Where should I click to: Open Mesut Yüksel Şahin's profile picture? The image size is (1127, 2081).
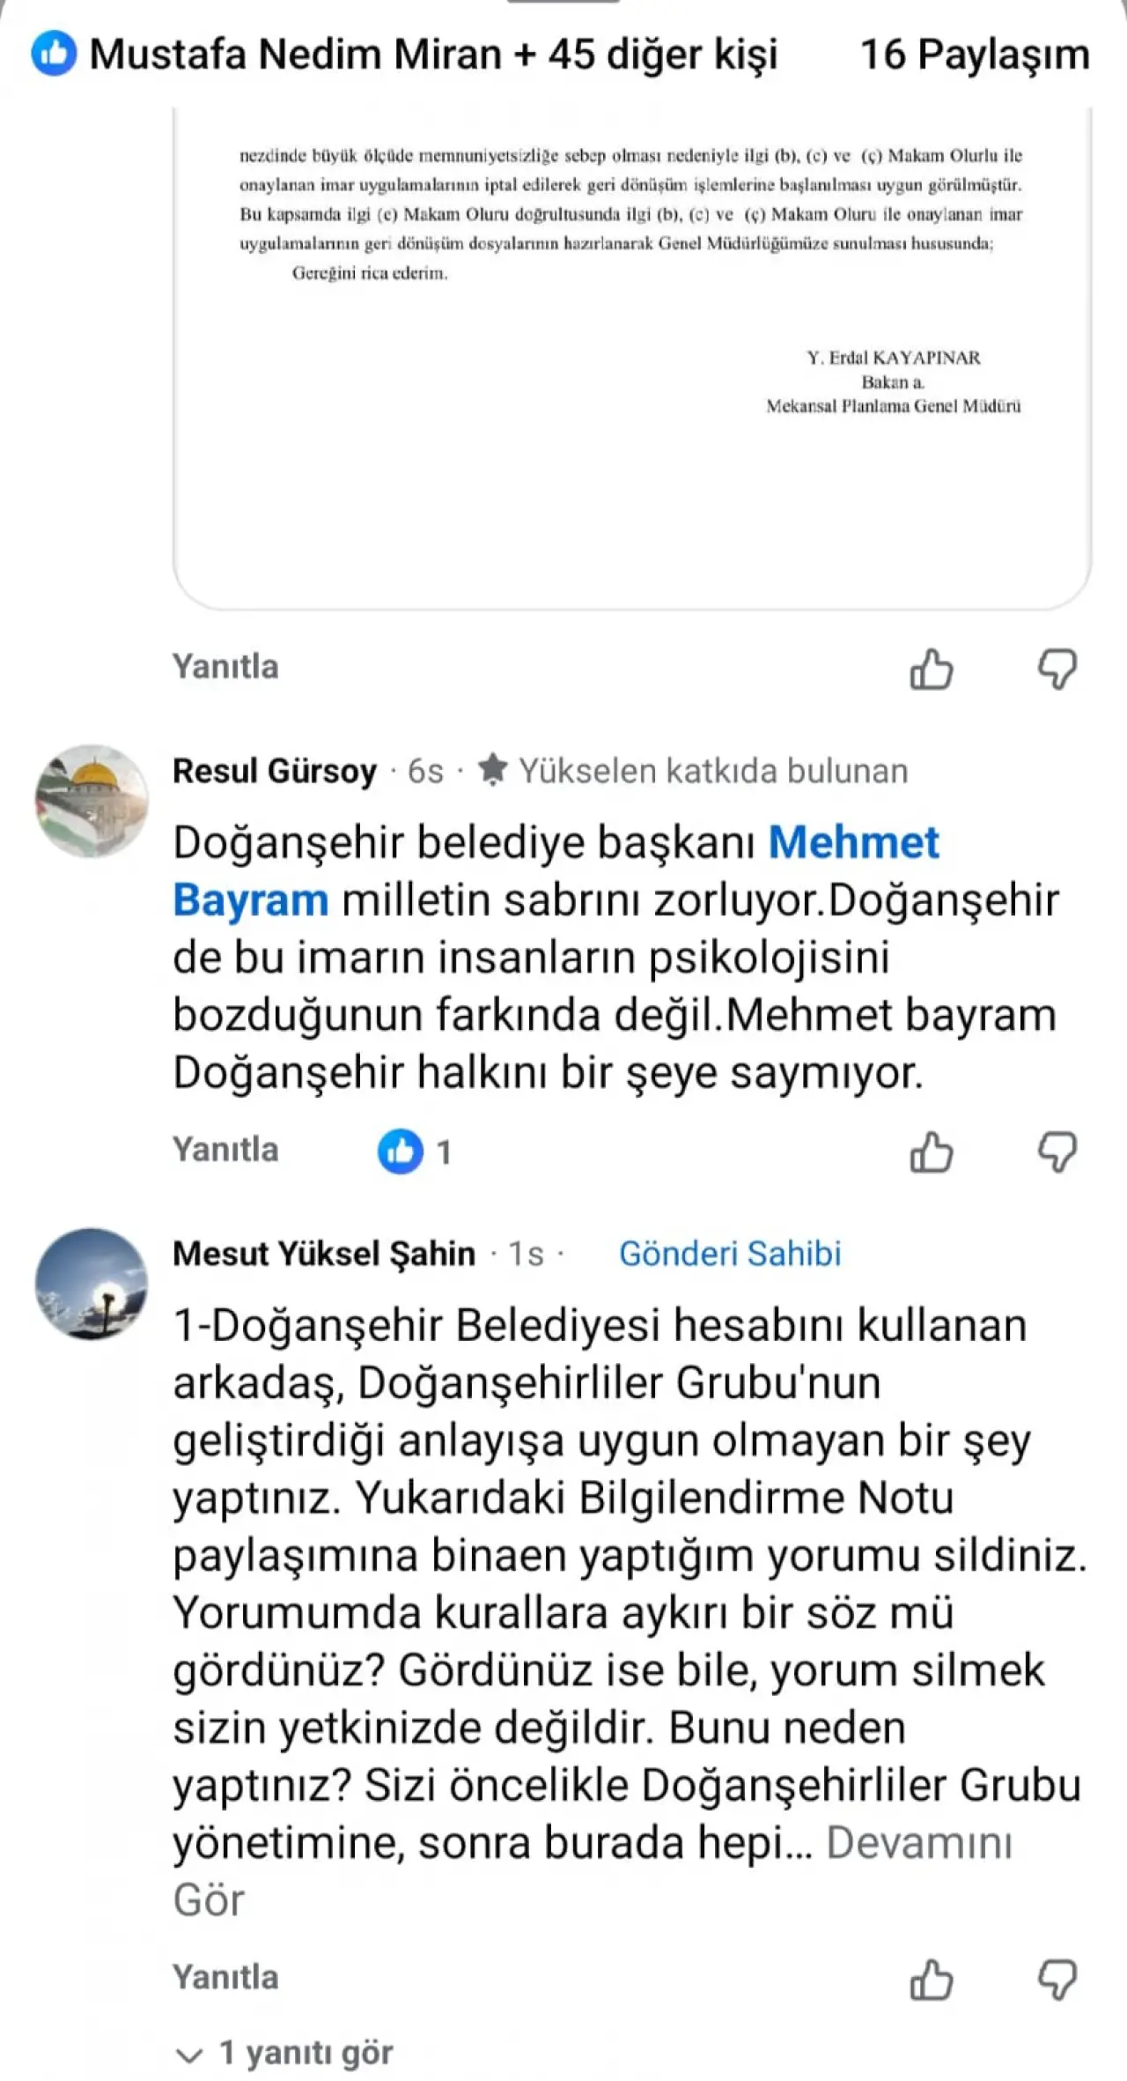pos(92,1284)
